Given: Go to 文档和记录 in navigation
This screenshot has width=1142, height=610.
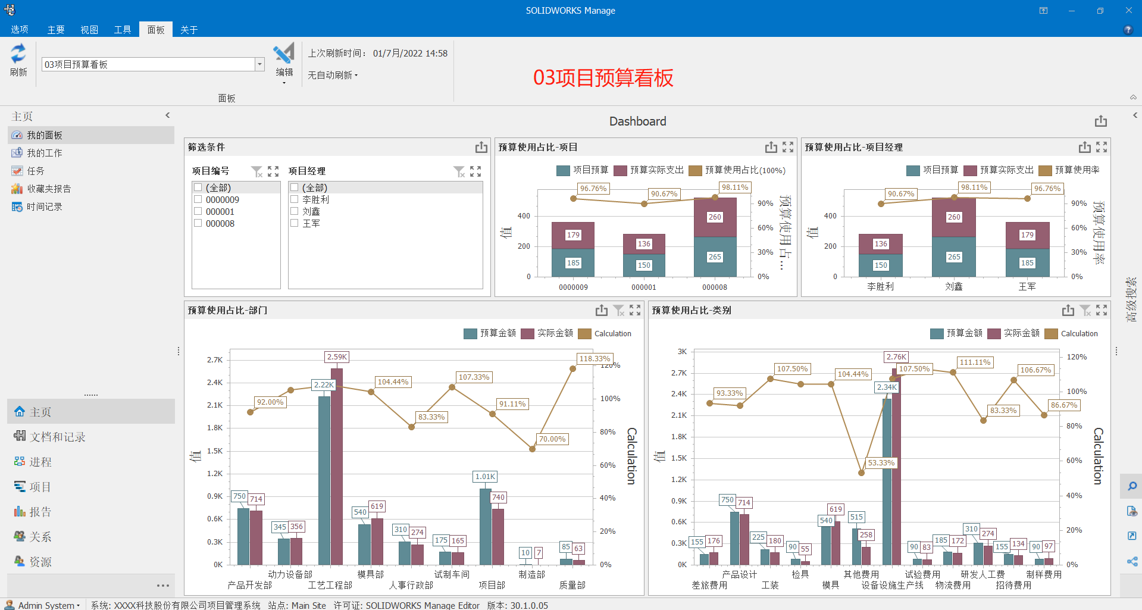Looking at the screenshot, I should [x=58, y=437].
